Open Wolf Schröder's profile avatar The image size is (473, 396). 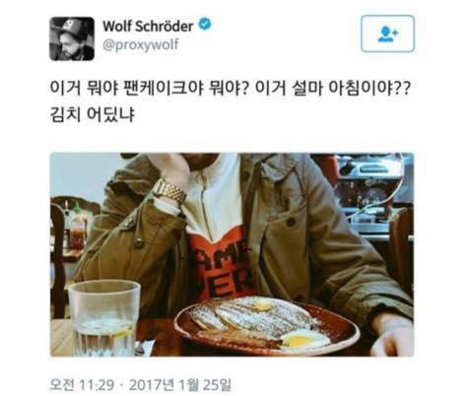(x=72, y=38)
